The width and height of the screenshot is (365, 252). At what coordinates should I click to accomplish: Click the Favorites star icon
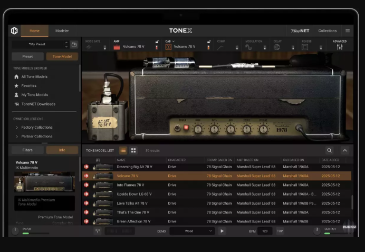16,85
